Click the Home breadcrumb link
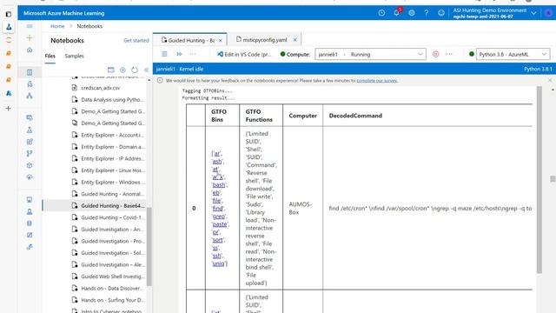The image size is (556, 313). (x=57, y=26)
